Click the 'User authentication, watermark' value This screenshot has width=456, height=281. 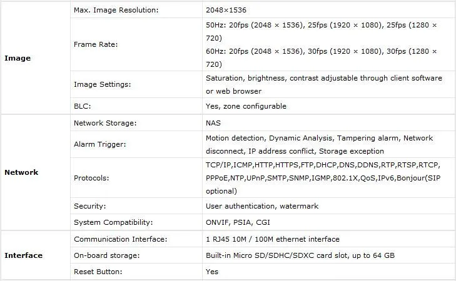262,205
